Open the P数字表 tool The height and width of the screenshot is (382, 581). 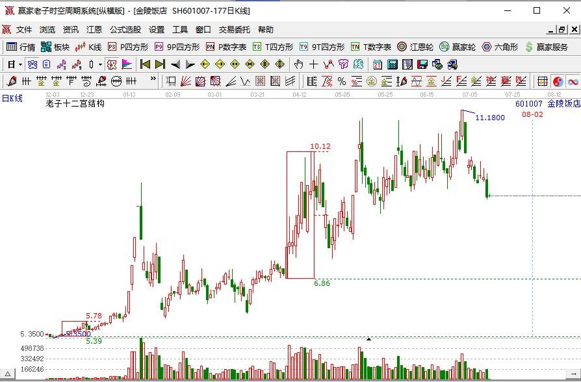point(226,47)
